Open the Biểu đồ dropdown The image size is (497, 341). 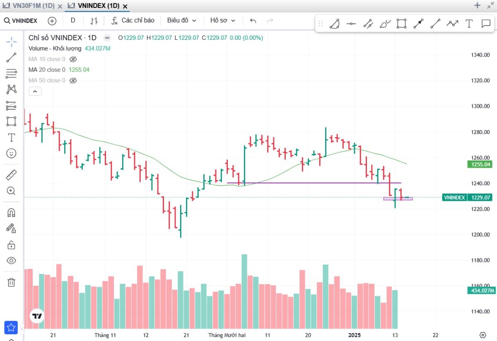181,20
